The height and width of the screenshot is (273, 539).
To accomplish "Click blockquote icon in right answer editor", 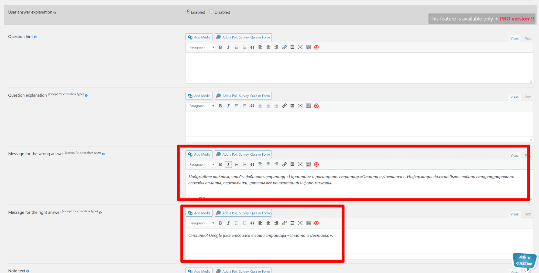I will coord(252,223).
